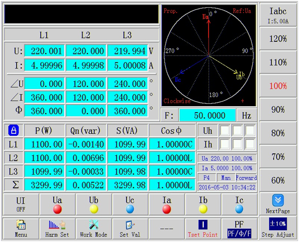Click the black message display bar
This screenshot has width=299, height=242.
(x=82, y=14)
